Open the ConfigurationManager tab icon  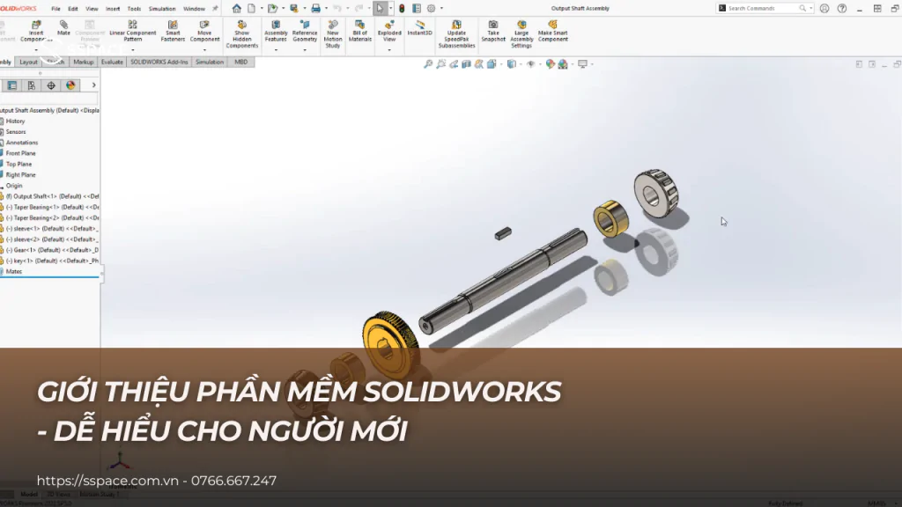(x=32, y=85)
